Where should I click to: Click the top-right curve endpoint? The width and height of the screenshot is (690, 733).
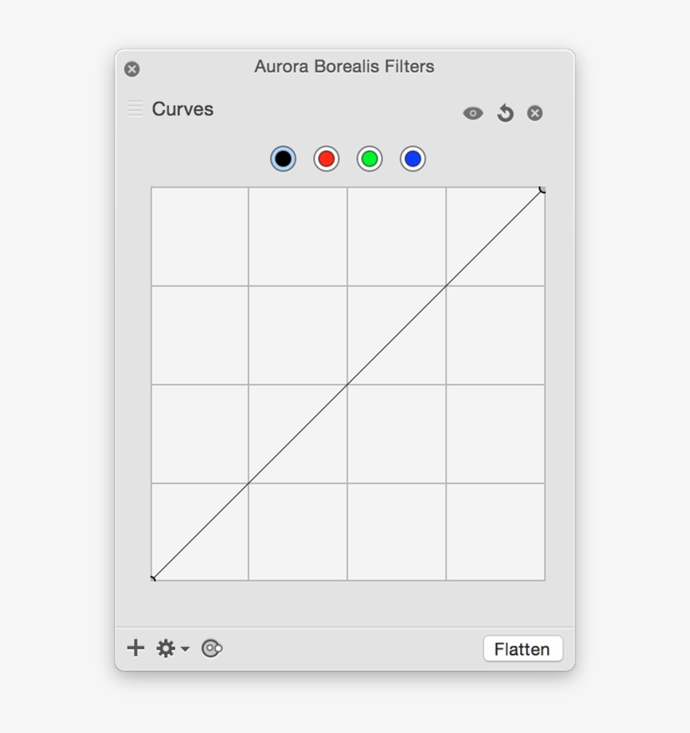point(544,190)
